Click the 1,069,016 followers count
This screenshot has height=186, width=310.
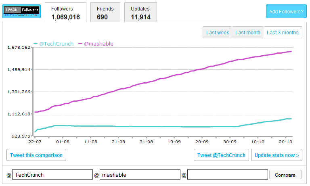click(x=66, y=17)
